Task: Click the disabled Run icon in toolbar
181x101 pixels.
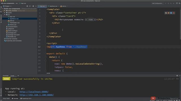Action: tap(166, 3)
